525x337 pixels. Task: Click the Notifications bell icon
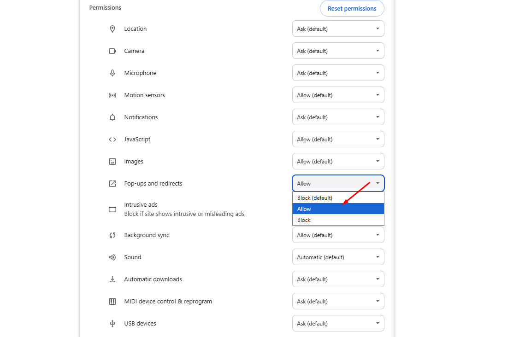click(x=112, y=117)
